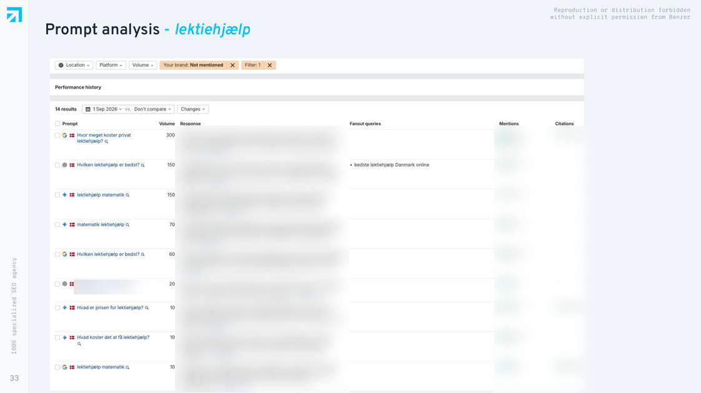Click search icon after 'Hvor meget koster privat lektiehjælp?'
The width and height of the screenshot is (701, 393).
[106, 142]
